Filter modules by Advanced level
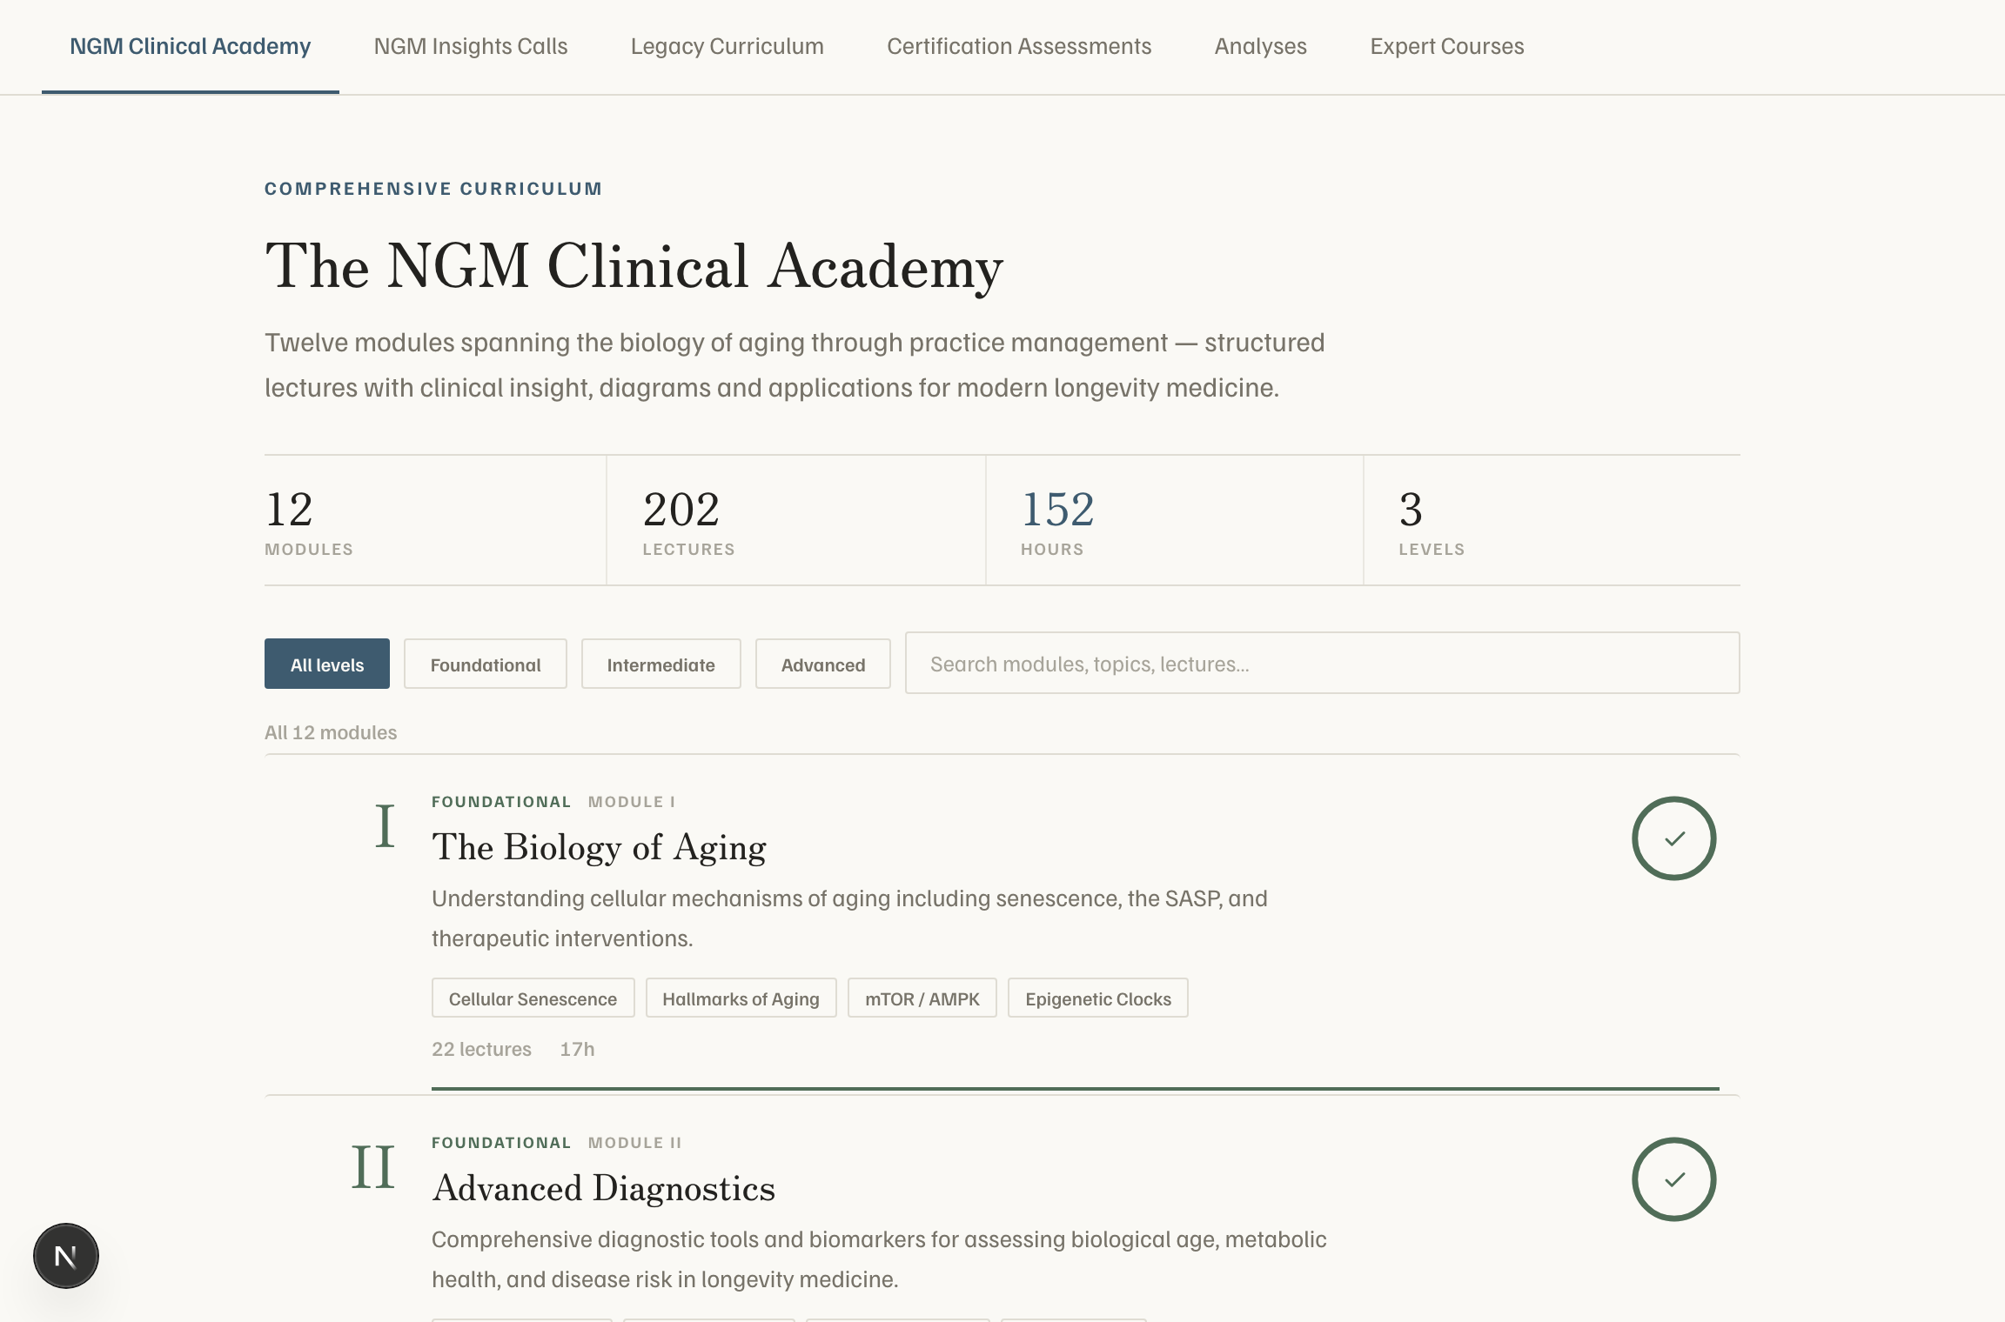The width and height of the screenshot is (2005, 1322). pyautogui.click(x=823, y=664)
